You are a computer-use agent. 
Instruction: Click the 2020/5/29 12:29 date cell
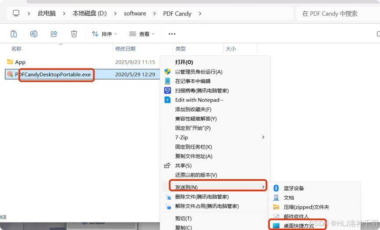point(135,75)
